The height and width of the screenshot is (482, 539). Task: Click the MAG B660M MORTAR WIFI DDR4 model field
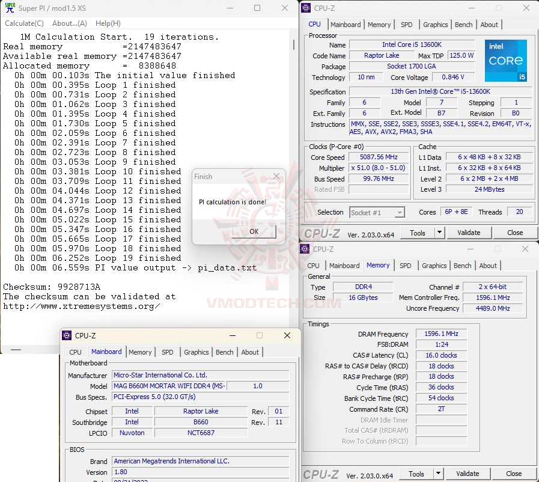(169, 386)
